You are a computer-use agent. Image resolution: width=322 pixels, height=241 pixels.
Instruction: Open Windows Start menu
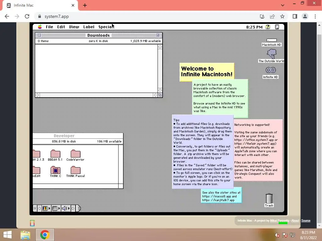click(x=8, y=235)
